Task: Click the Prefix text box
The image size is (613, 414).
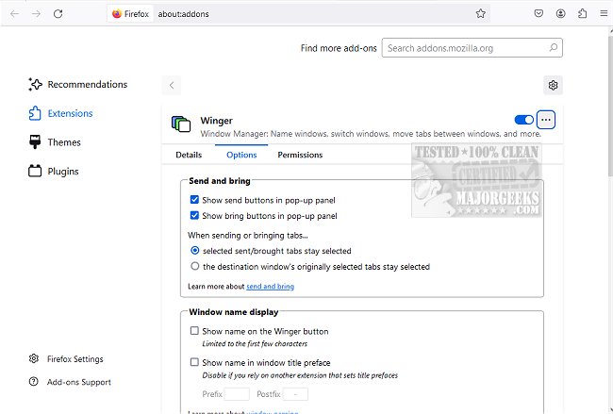Action: pos(237,394)
